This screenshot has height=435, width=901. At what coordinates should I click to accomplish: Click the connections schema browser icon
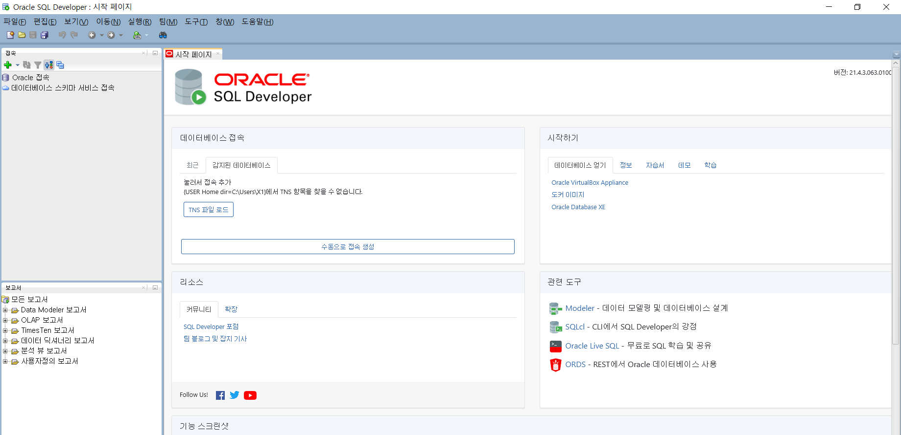(48, 65)
